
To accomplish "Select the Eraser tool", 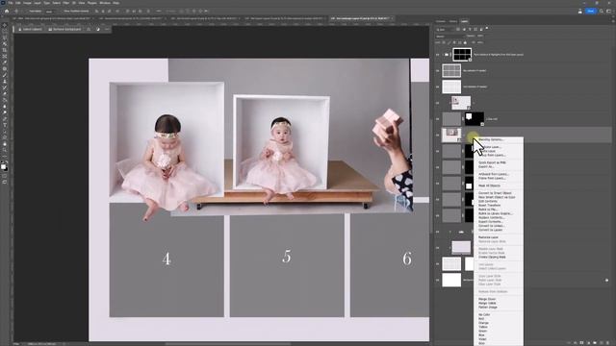I will [5, 94].
